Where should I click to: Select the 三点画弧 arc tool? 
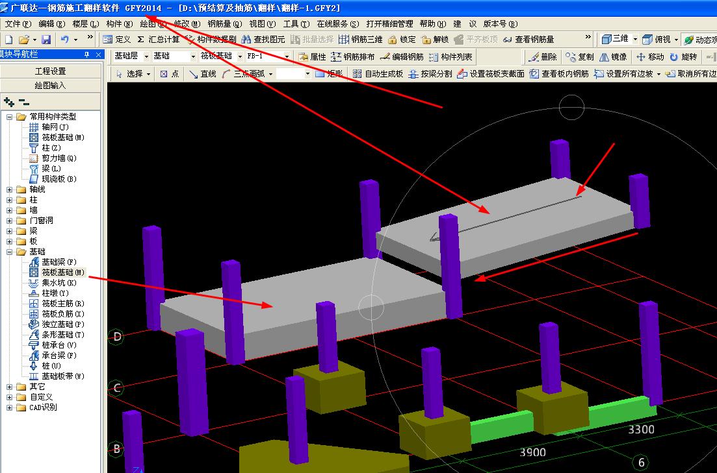[x=243, y=73]
